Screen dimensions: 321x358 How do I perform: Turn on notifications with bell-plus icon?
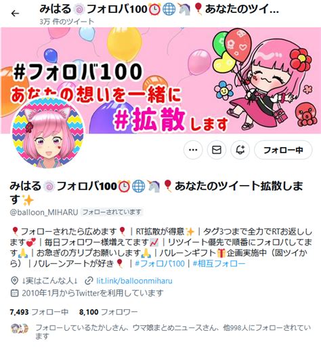click(240, 150)
